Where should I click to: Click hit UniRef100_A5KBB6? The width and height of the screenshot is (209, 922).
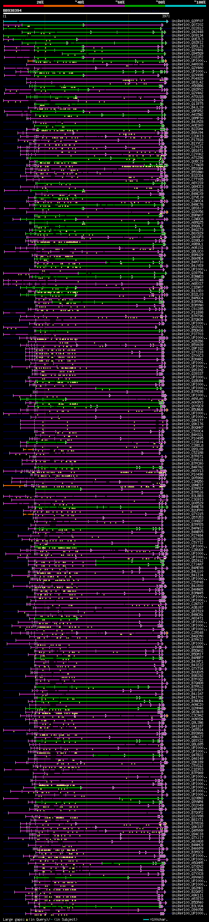[x=187, y=86]
